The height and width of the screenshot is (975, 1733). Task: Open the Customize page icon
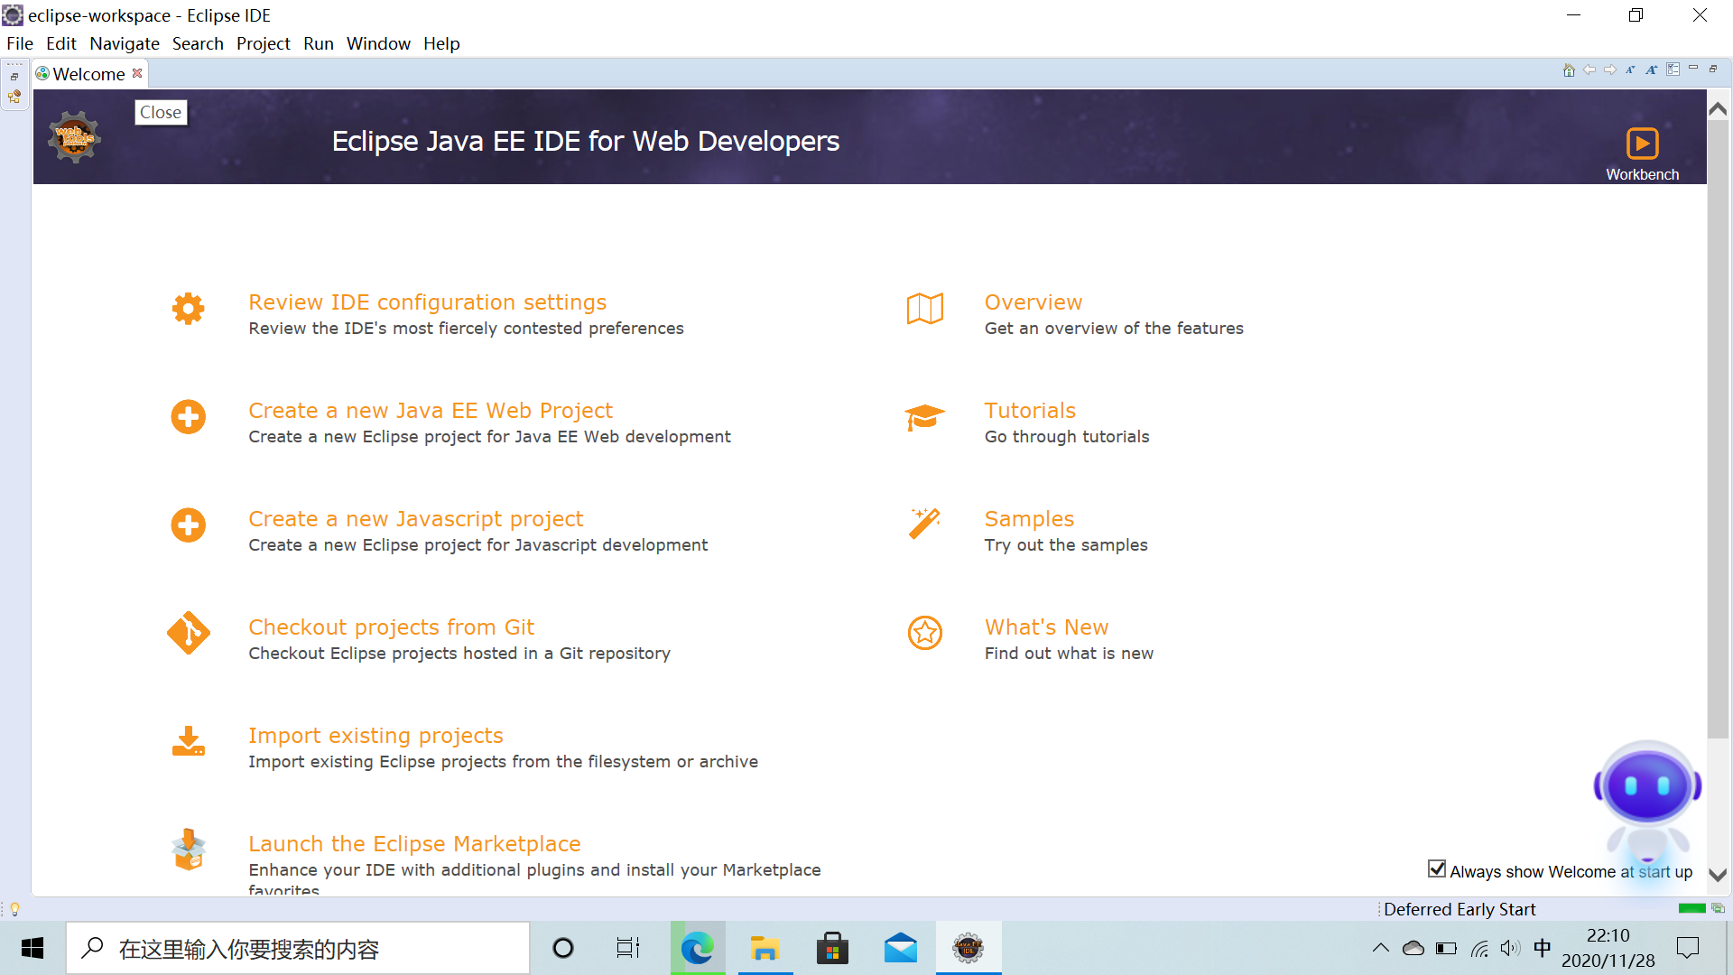point(1673,70)
